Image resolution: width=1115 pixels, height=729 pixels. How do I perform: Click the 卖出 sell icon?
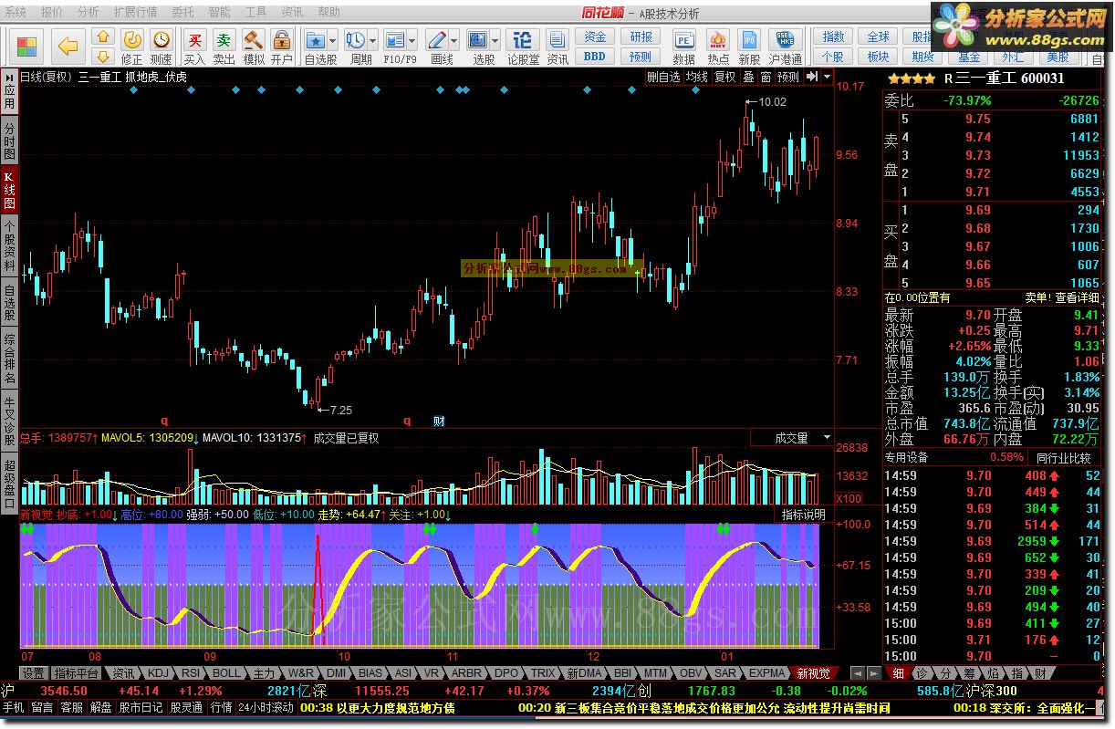pos(224,47)
